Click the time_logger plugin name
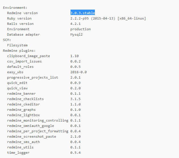This screenshot has width=179, height=158. coord(18,153)
